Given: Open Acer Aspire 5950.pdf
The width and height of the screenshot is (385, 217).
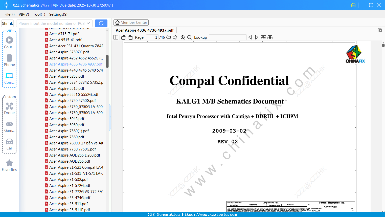Looking at the screenshot, I should click(67, 125).
